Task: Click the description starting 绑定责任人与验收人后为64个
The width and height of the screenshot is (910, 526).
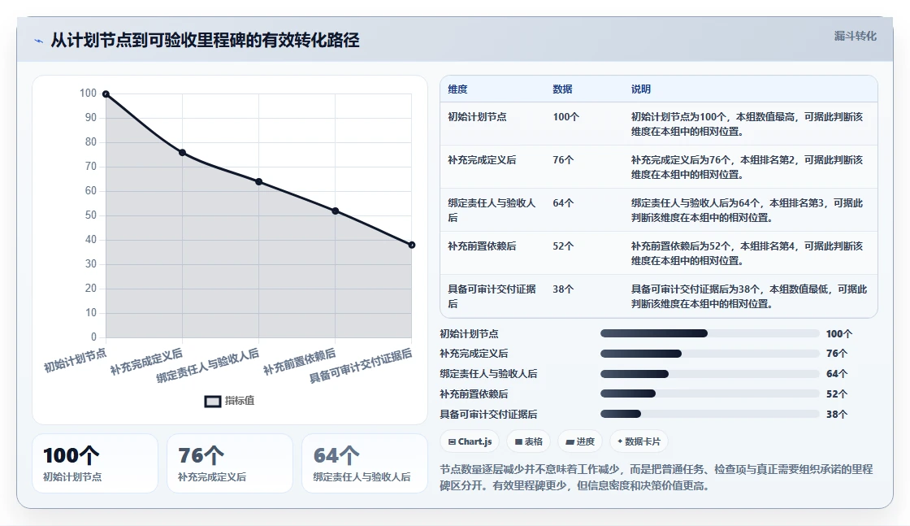Action: 747,211
